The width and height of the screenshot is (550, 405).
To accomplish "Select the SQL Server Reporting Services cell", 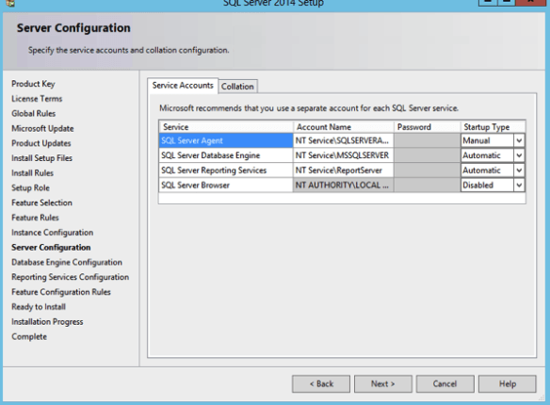I will pyautogui.click(x=226, y=170).
